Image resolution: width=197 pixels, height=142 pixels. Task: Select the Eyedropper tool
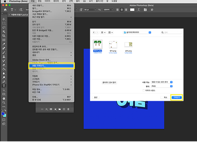[x=4, y=44]
